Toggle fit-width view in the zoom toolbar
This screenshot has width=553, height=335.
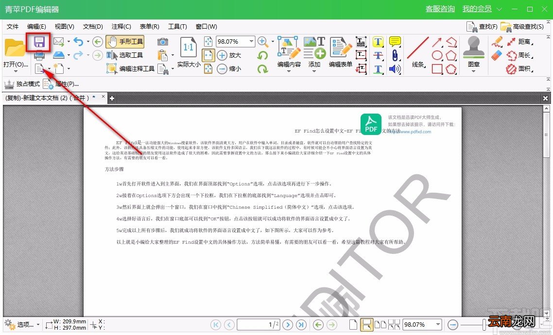tap(208, 55)
